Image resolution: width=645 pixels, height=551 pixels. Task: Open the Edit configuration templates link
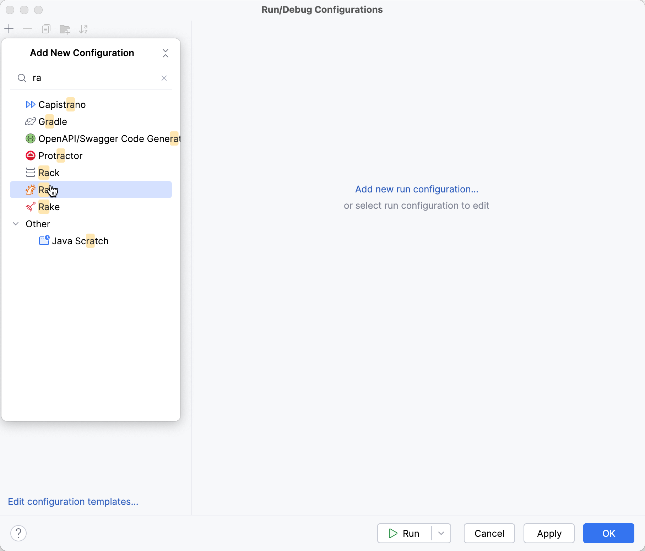coord(73,502)
